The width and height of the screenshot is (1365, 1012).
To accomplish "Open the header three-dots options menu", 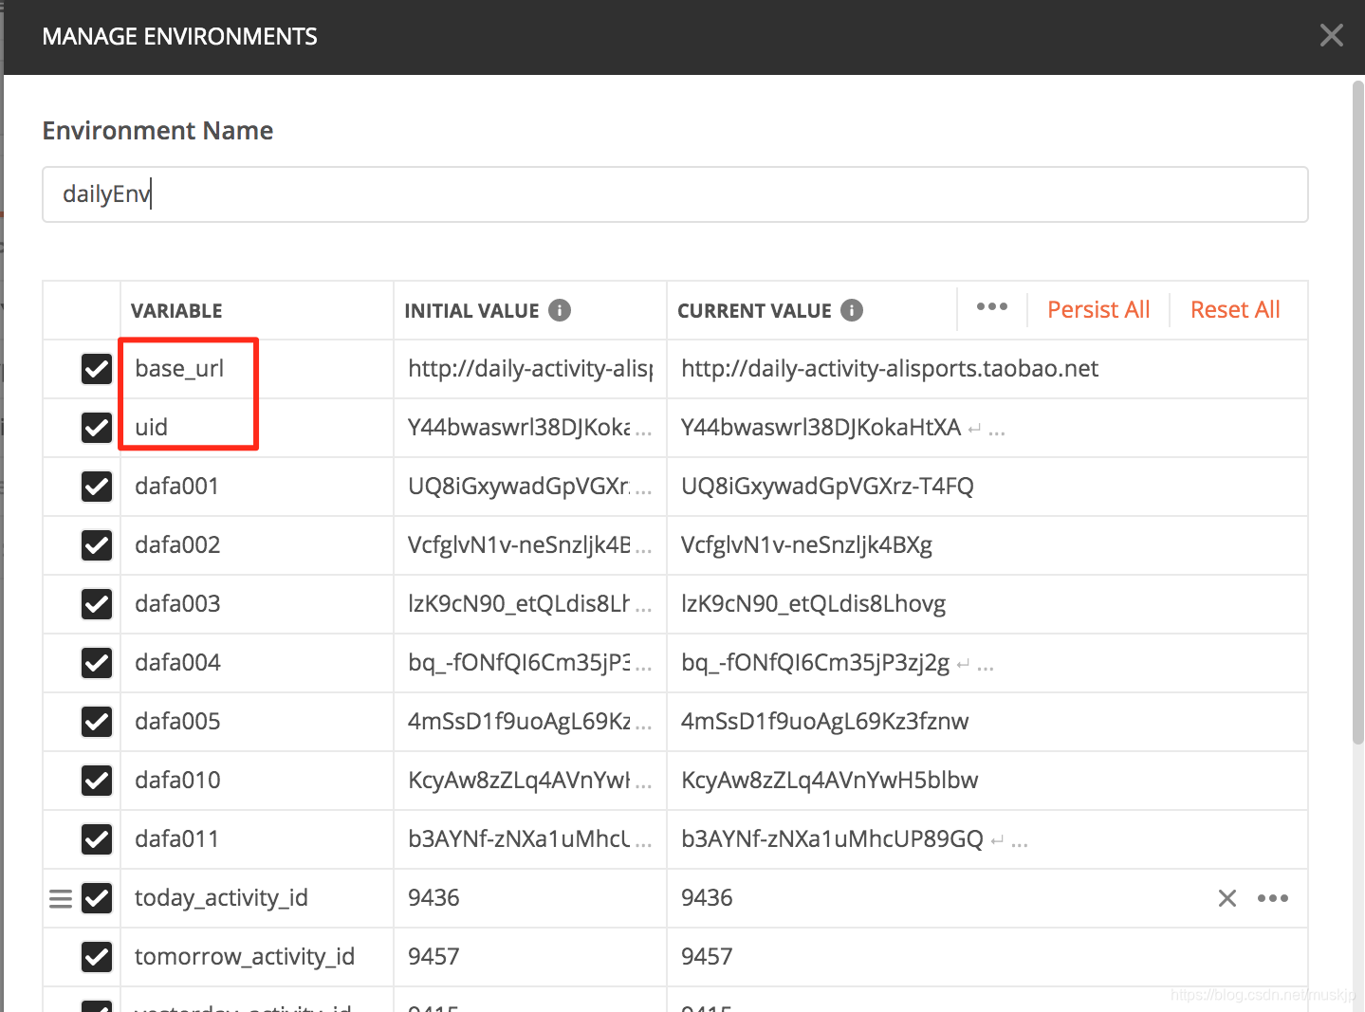I will (992, 306).
